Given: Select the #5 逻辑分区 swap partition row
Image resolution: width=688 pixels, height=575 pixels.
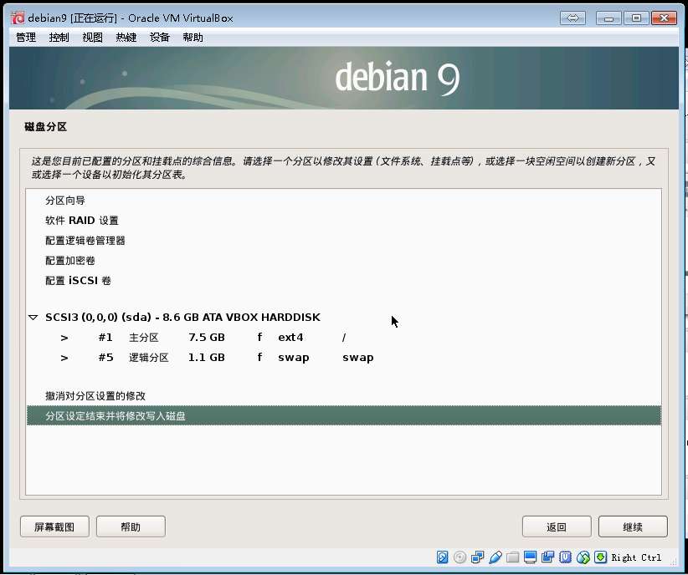Looking at the screenshot, I should pyautogui.click(x=343, y=357).
